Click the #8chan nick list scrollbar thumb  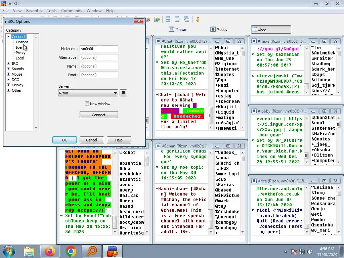pyautogui.click(x=243, y=159)
